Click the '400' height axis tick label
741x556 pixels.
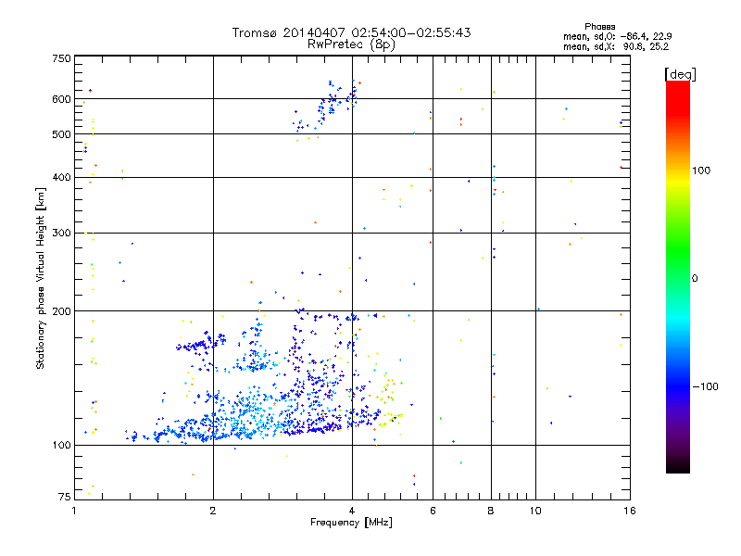pyautogui.click(x=61, y=178)
